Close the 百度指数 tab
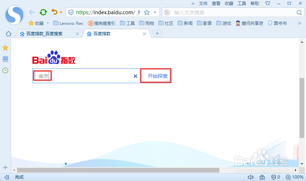The width and height of the screenshot is (306, 181). (144, 34)
